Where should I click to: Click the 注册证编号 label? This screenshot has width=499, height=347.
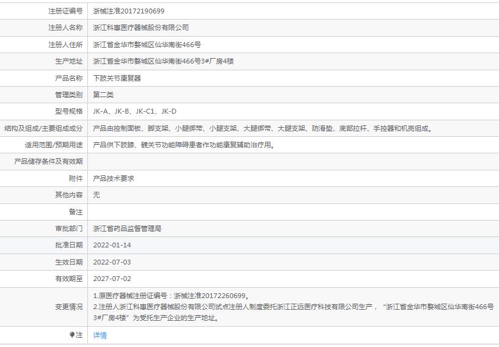(65, 11)
